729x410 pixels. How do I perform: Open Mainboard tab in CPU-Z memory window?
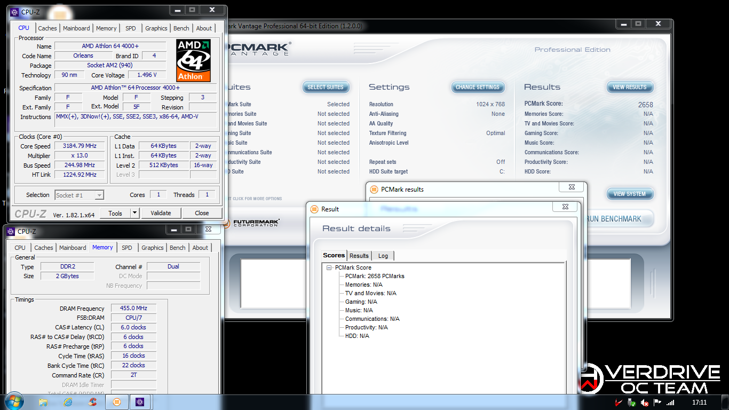[x=73, y=248]
